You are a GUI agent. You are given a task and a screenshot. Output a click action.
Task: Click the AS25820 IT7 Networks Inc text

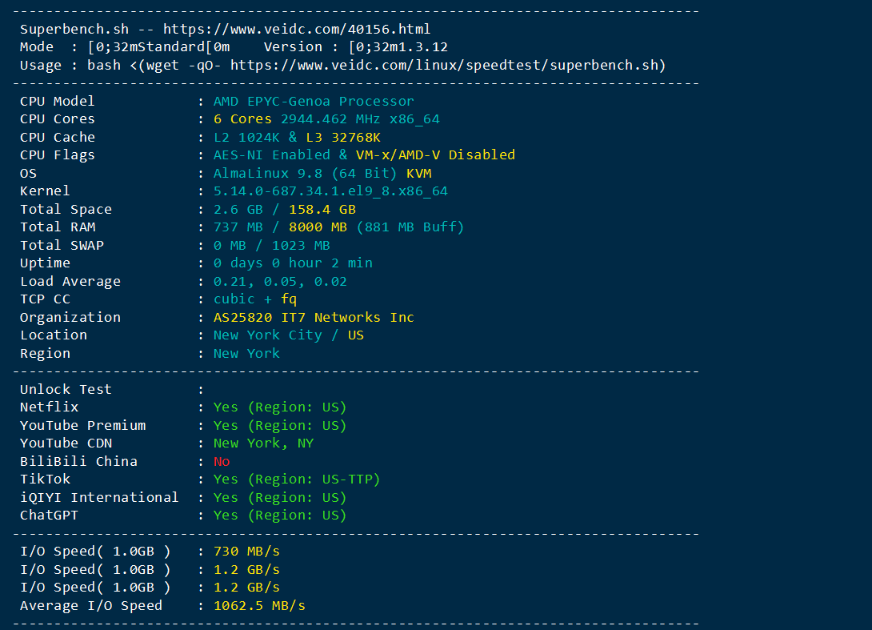314,317
